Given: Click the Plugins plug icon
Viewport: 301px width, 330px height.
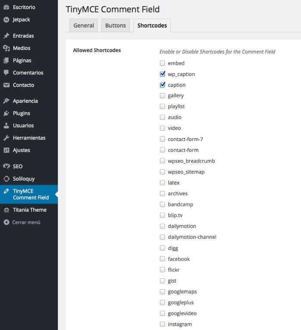Looking at the screenshot, I should click(6, 113).
